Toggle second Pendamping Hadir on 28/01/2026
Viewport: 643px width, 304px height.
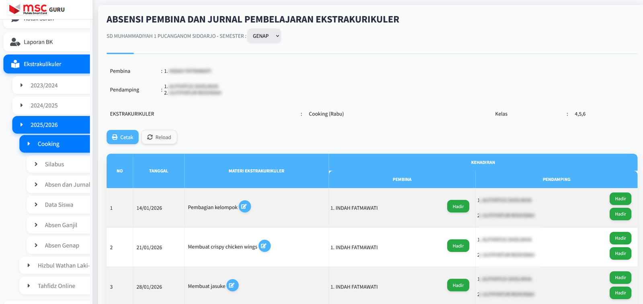coord(620,293)
